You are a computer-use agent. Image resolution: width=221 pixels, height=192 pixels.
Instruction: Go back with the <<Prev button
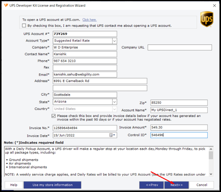152,185
